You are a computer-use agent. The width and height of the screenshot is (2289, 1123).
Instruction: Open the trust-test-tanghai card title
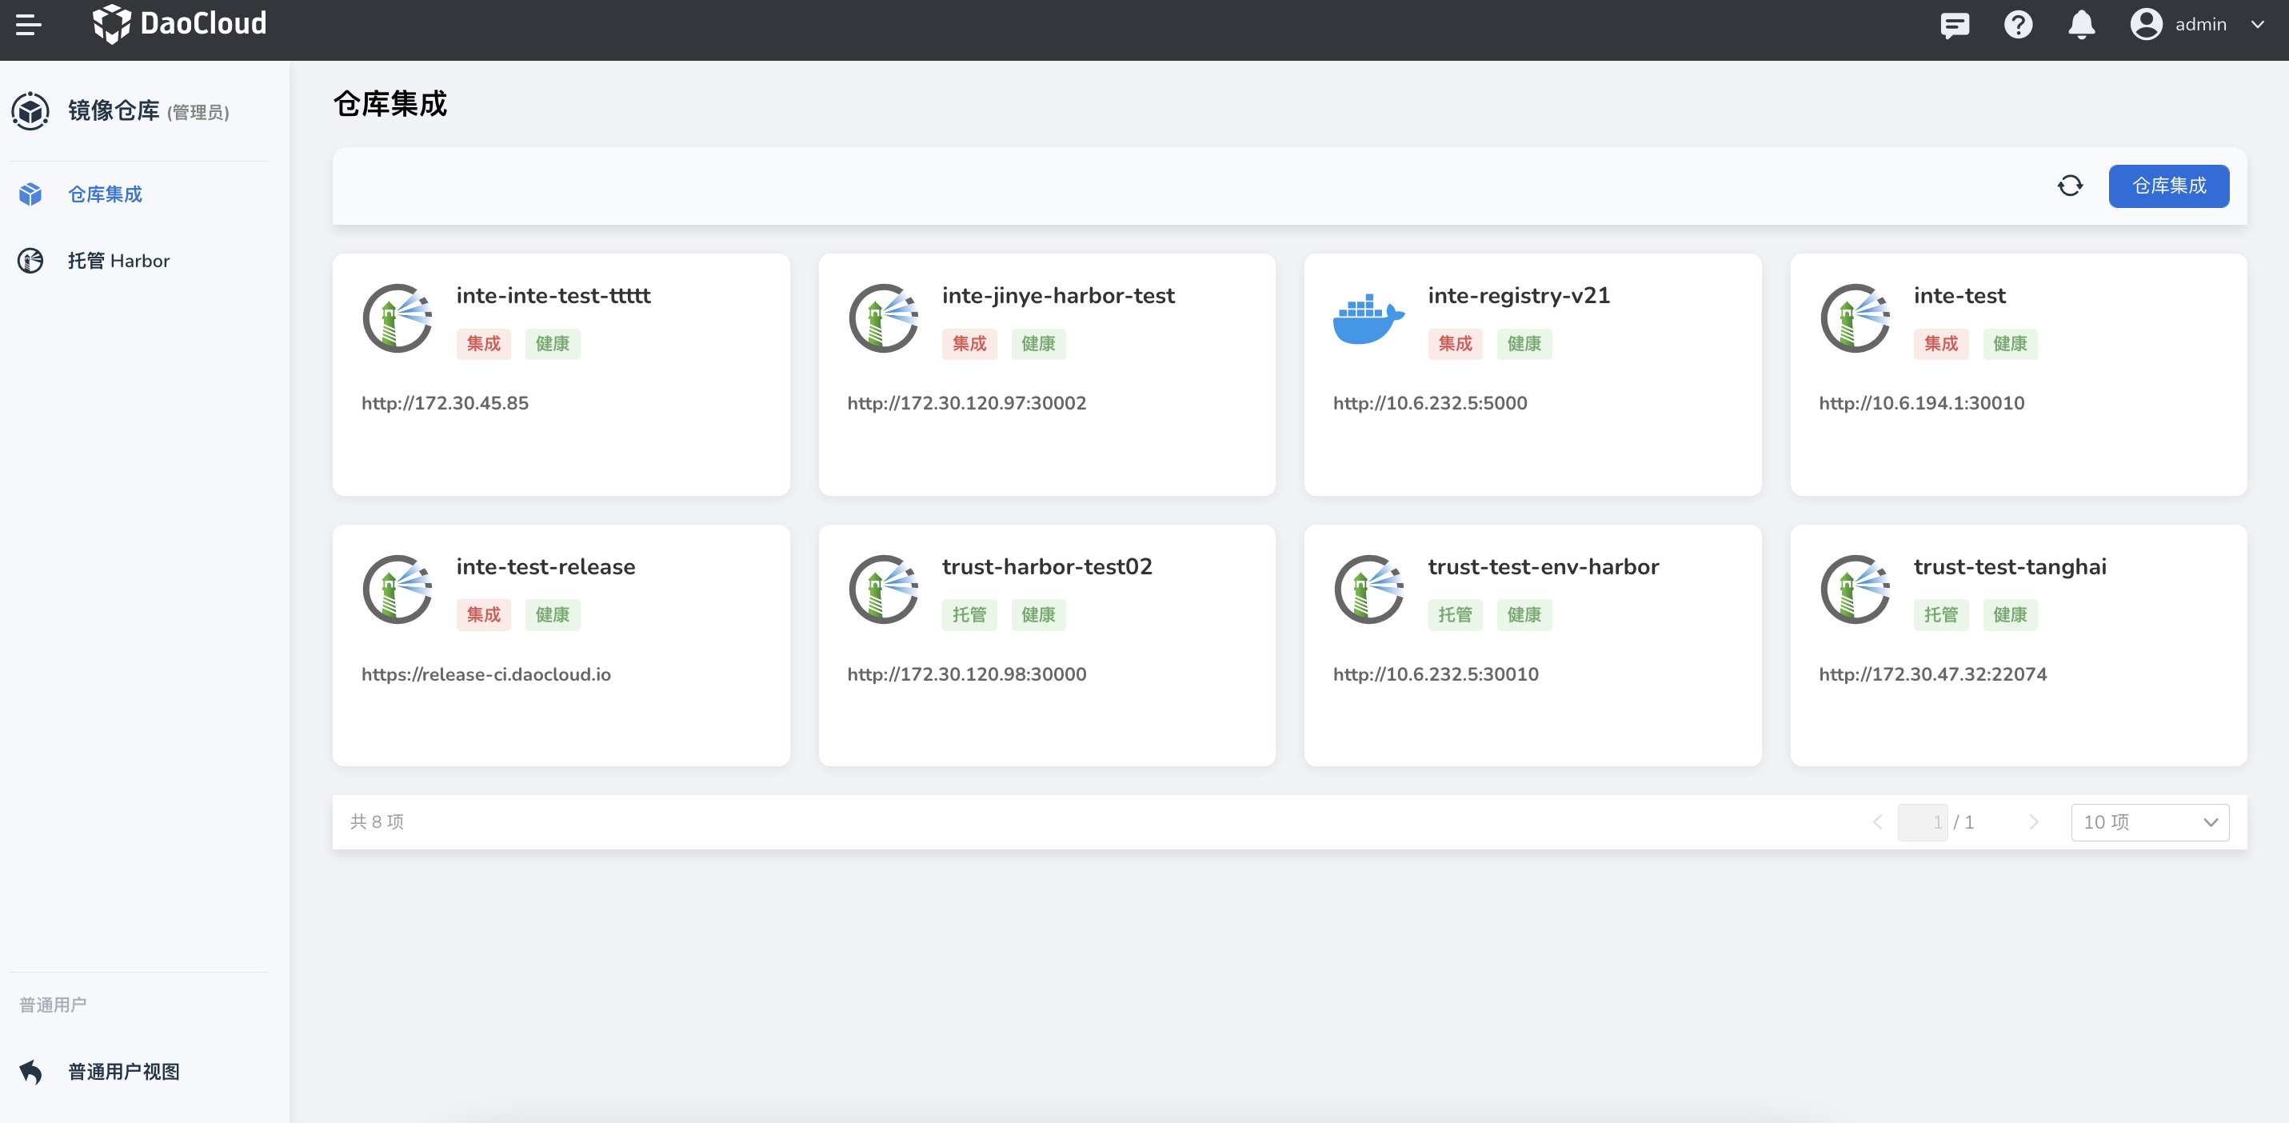point(2010,567)
